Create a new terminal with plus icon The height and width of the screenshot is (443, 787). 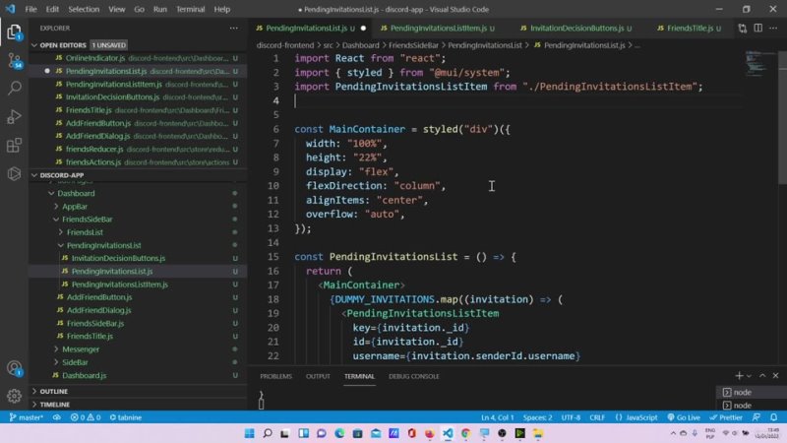739,376
